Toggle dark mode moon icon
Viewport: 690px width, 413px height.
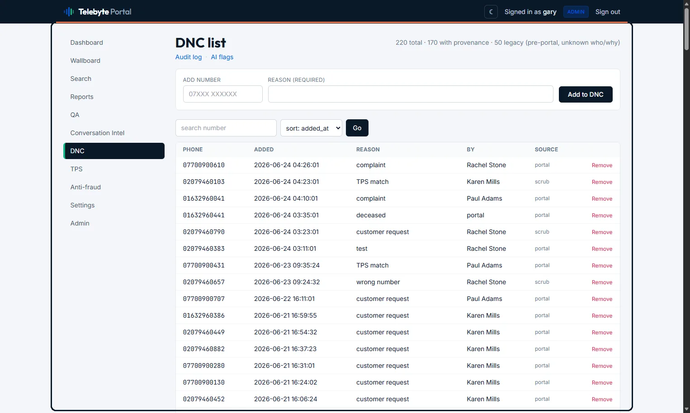coord(491,12)
